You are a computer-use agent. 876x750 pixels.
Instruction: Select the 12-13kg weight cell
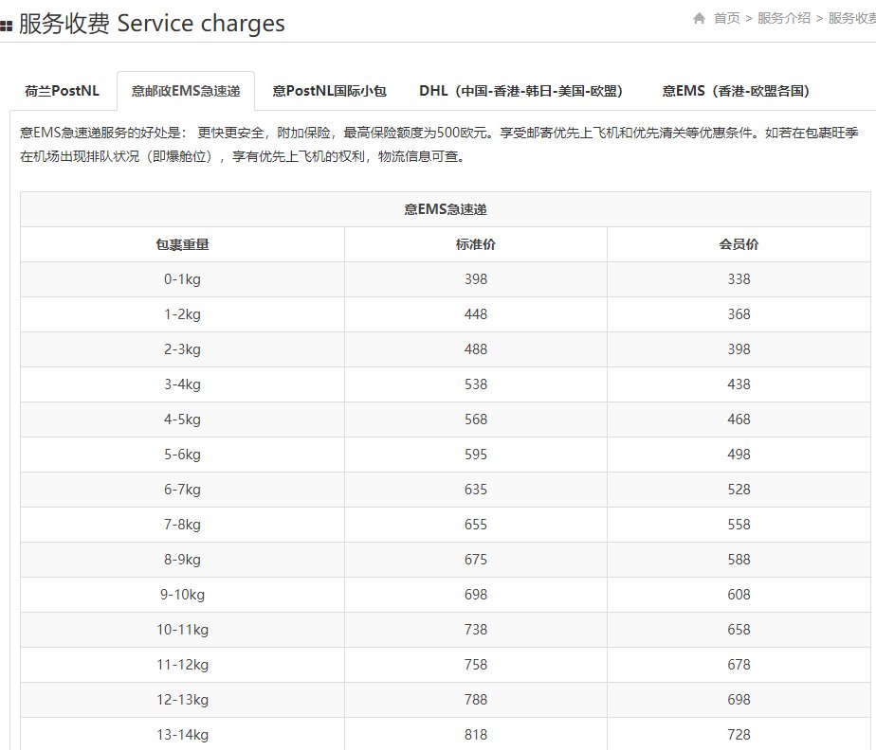click(182, 700)
